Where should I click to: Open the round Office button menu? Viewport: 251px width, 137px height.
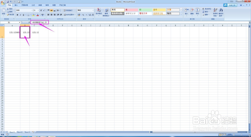pyautogui.click(x=3, y=3)
